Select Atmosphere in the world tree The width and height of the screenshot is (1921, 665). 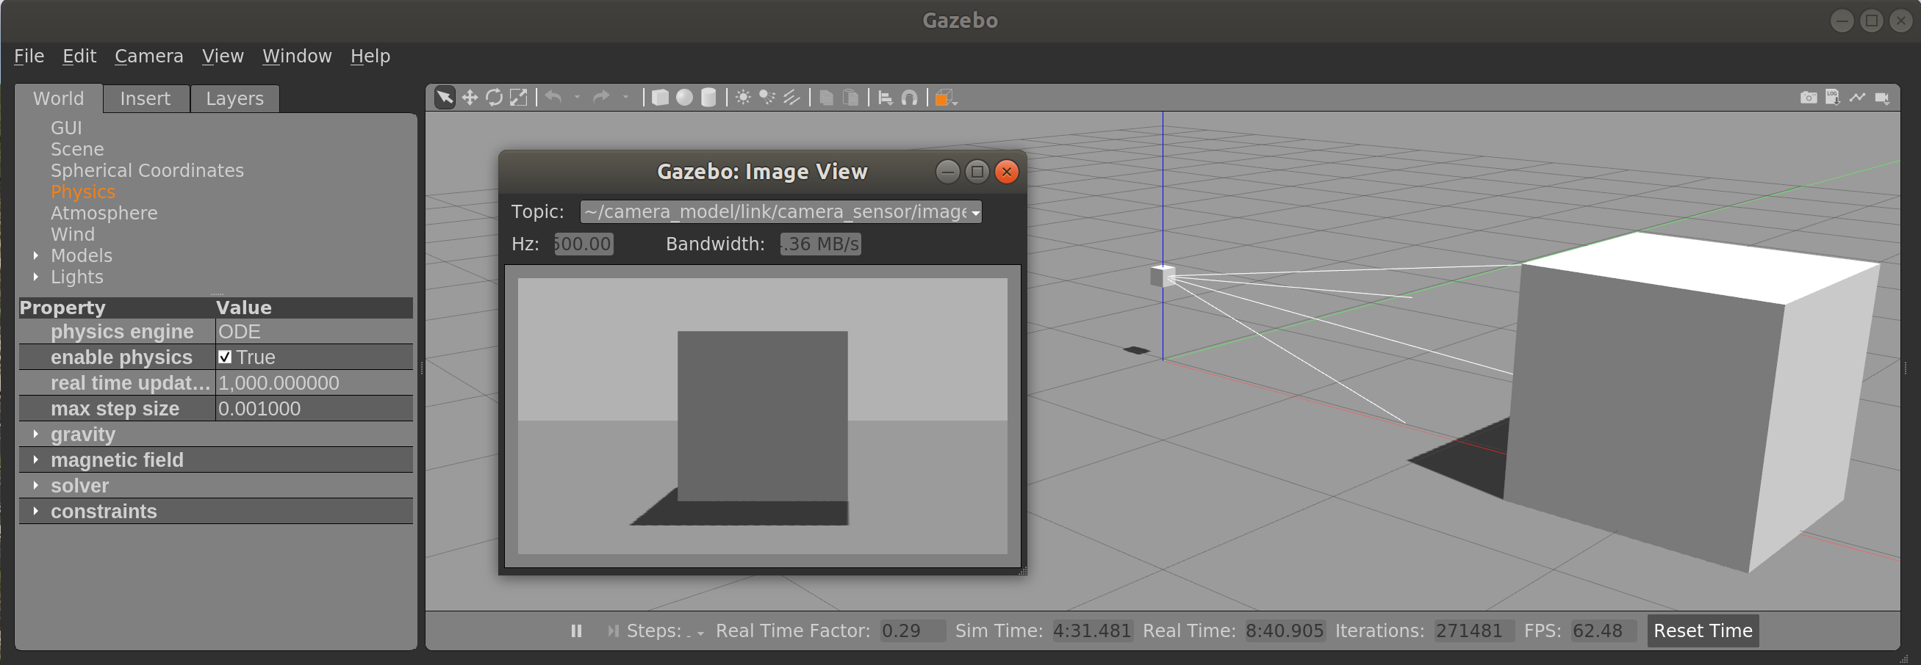tap(104, 213)
